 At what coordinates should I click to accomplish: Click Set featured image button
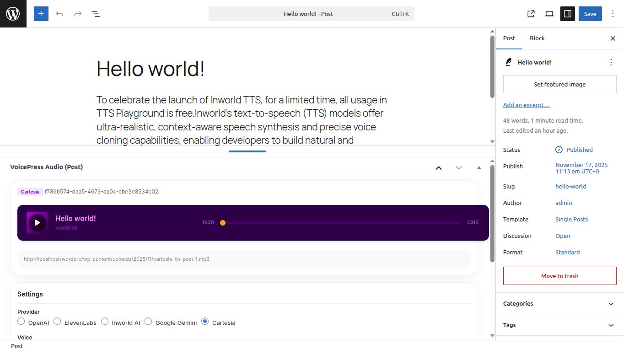click(x=560, y=84)
